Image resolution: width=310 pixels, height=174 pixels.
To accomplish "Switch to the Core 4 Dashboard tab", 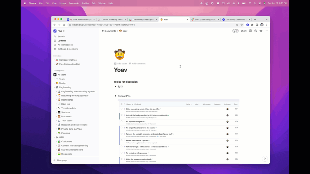I will pyautogui.click(x=81, y=20).
